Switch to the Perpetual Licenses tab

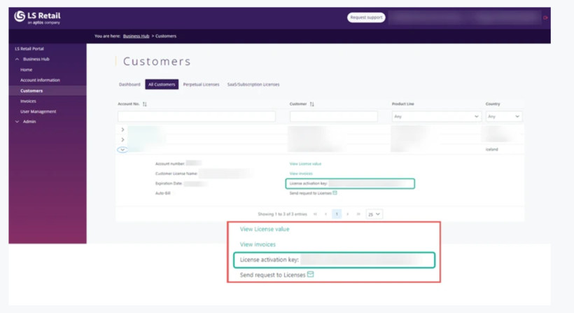(x=201, y=85)
